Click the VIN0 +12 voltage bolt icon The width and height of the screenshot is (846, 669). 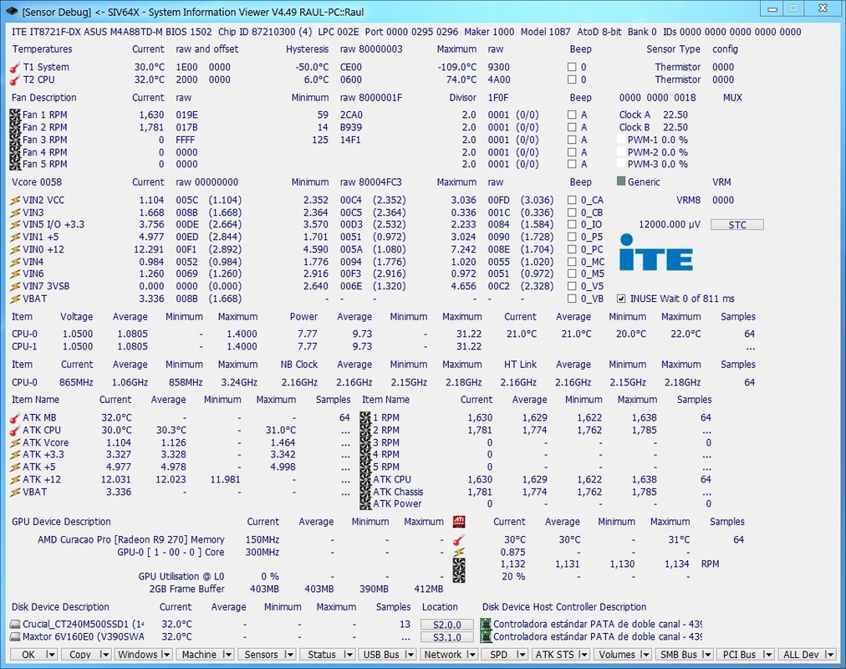15,250
